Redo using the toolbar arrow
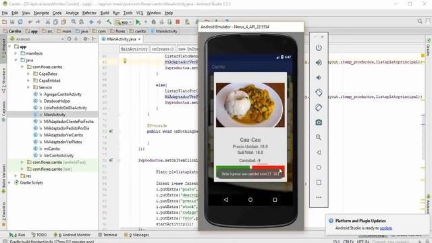This screenshot has width=432, height=243. tap(38, 22)
